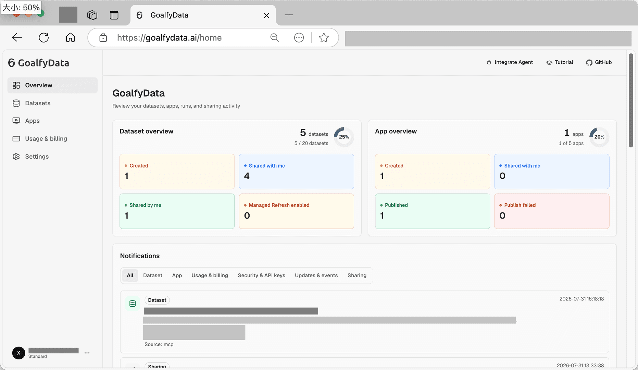This screenshot has width=638, height=370.
Task: Click the Dataset tag on first notification
Action: coord(157,300)
